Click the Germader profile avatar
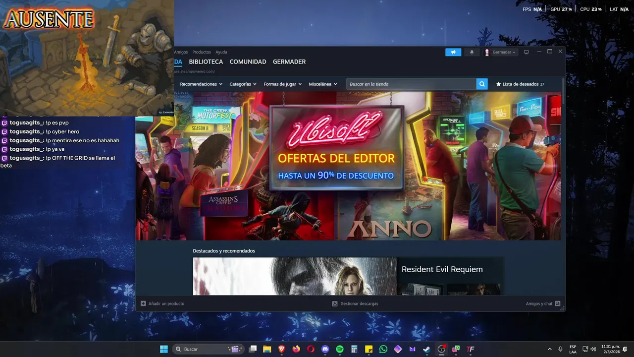Viewport: 634px width, 357px height. 487,52
